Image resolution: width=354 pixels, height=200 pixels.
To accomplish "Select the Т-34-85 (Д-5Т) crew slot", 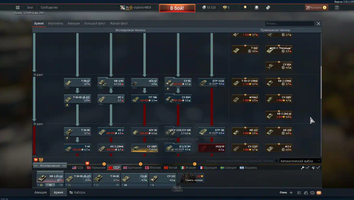I will coord(78,178).
